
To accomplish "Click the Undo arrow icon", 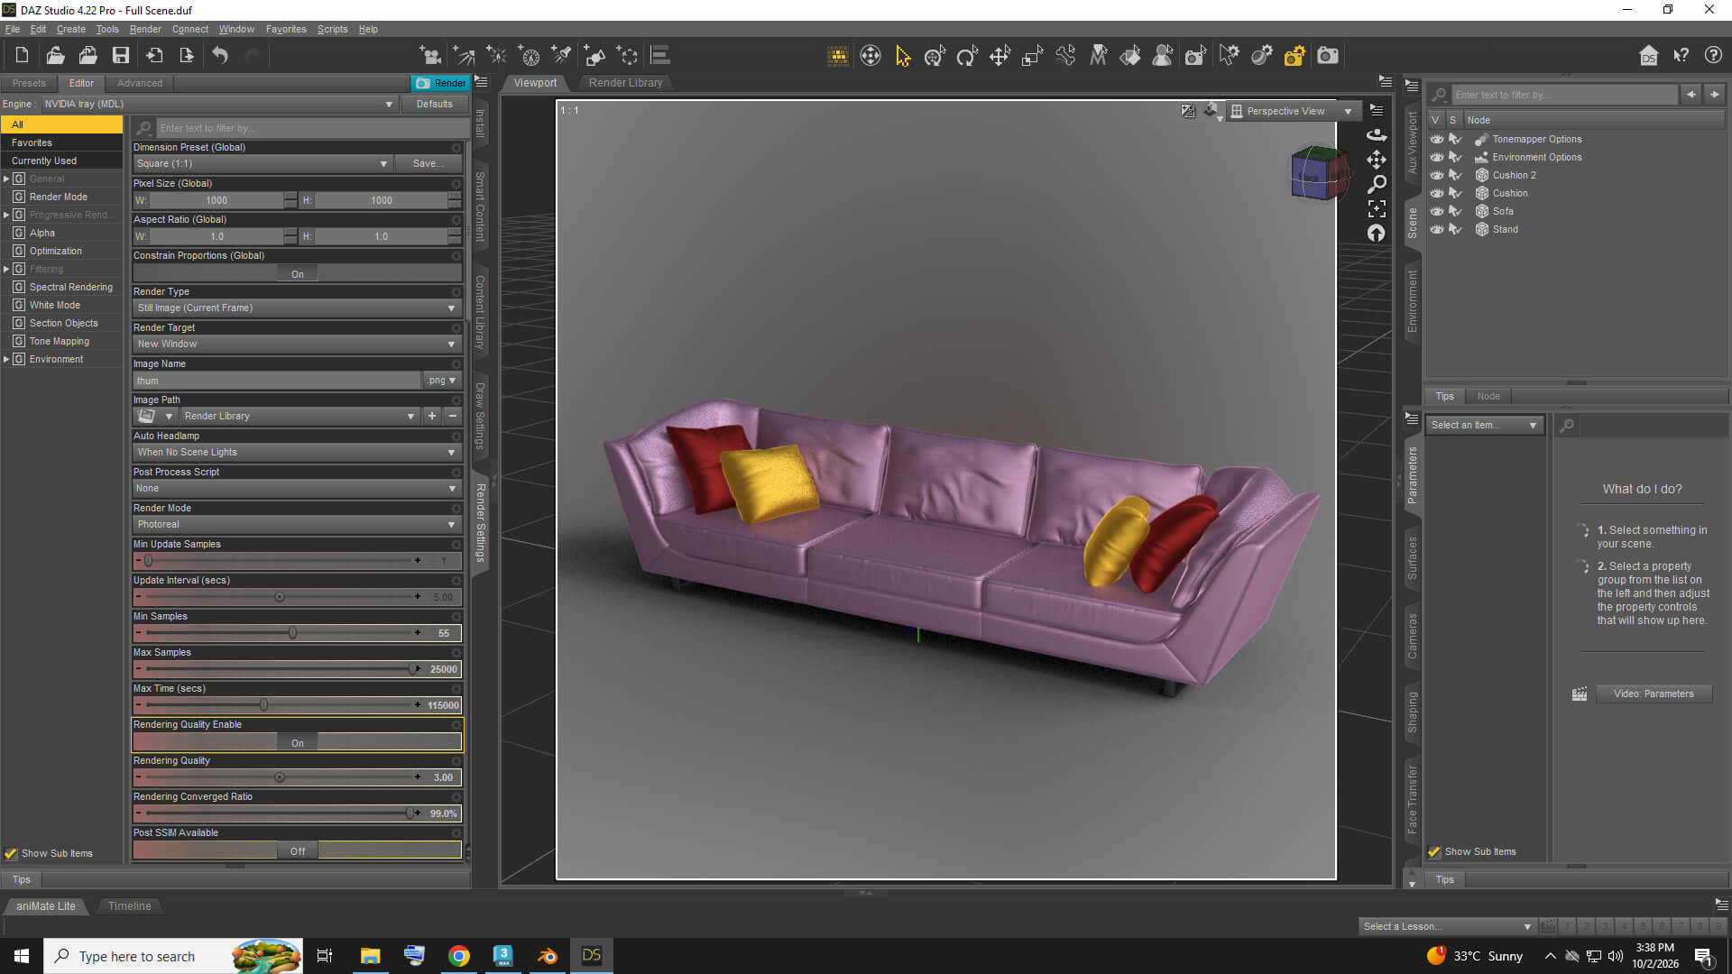I will [220, 56].
